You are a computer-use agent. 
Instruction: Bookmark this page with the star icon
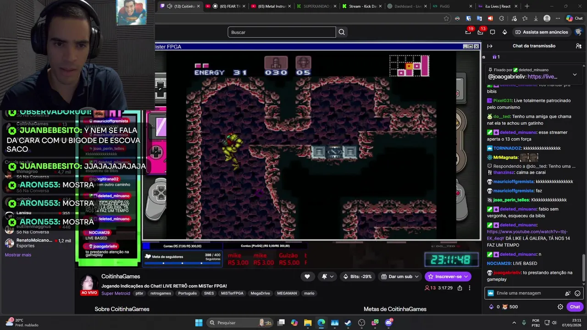[446, 18]
